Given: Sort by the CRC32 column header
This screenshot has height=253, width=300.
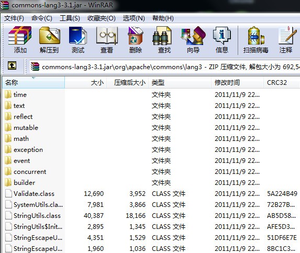Looking at the screenshot, I should [282, 82].
